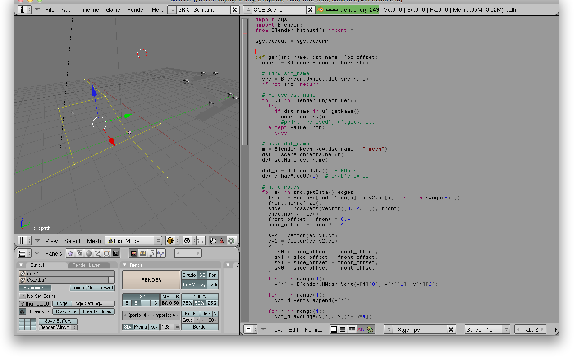Open the Add menu

tap(66, 9)
